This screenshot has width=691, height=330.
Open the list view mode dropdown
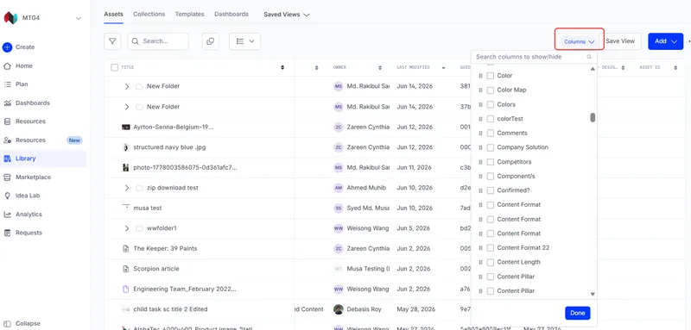pos(245,41)
